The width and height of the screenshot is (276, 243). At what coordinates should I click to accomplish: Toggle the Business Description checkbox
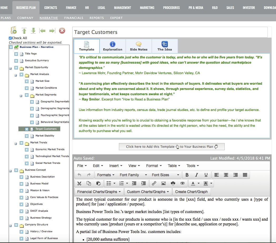(x=22, y=177)
